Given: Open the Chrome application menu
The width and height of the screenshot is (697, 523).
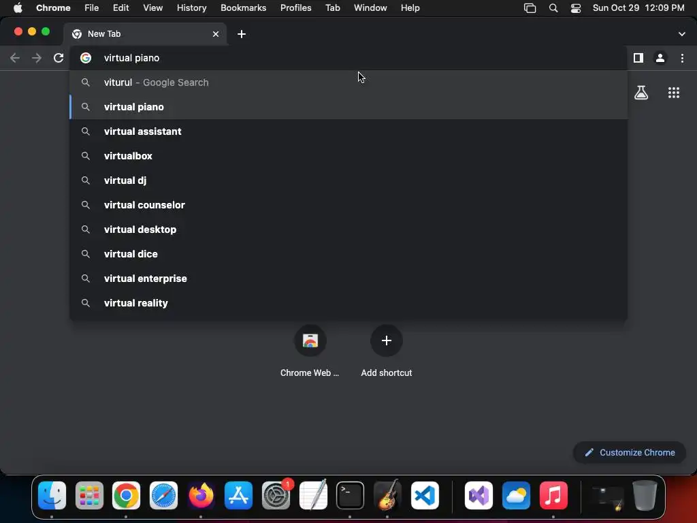Looking at the screenshot, I should tap(53, 8).
